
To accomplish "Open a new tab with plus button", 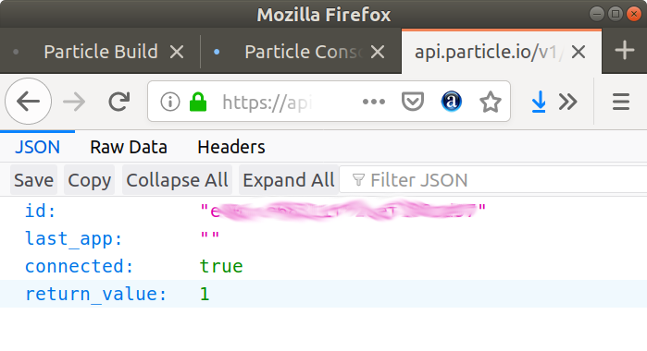I will (624, 50).
